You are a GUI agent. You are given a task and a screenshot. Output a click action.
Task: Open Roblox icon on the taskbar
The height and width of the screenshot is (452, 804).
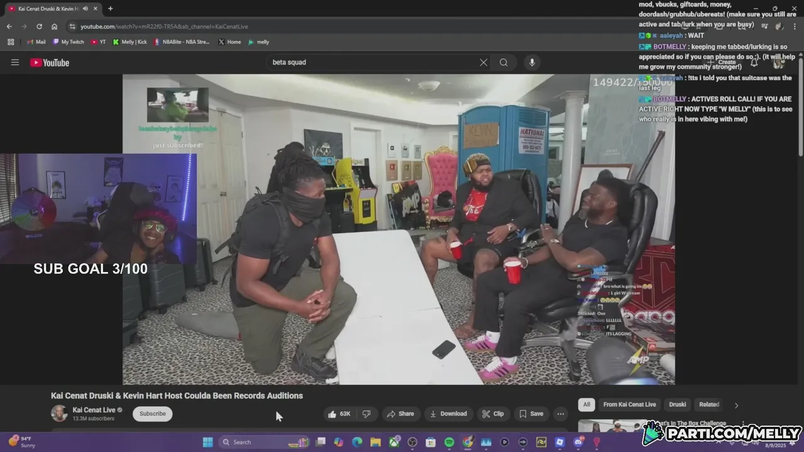click(x=560, y=442)
